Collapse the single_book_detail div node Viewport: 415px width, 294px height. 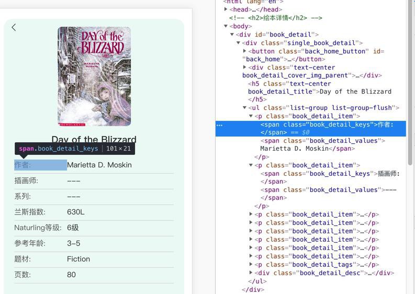click(238, 42)
